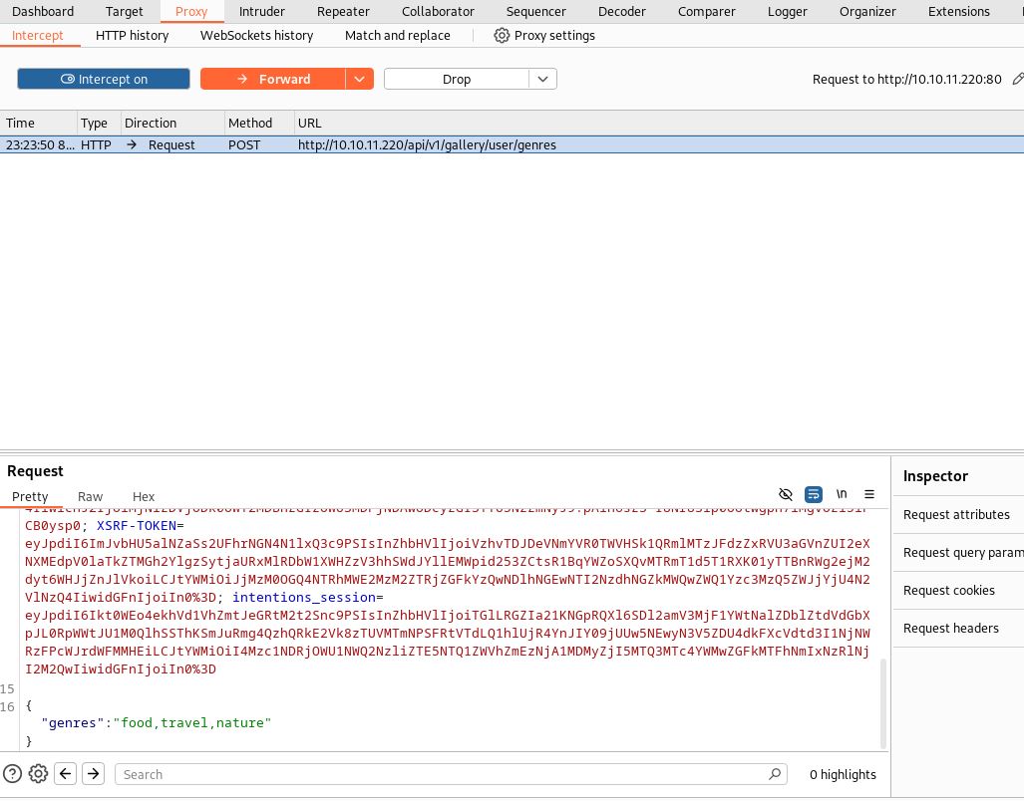Expand the Forward dropdown arrow
Screen dimensions: 1024x801
click(359, 79)
